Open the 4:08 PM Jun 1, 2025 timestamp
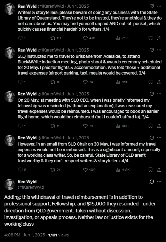166x242 pixels. (x=24, y=235)
